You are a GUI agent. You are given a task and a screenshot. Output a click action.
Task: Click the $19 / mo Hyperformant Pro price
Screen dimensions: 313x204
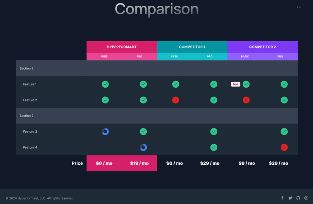pyautogui.click(x=139, y=163)
